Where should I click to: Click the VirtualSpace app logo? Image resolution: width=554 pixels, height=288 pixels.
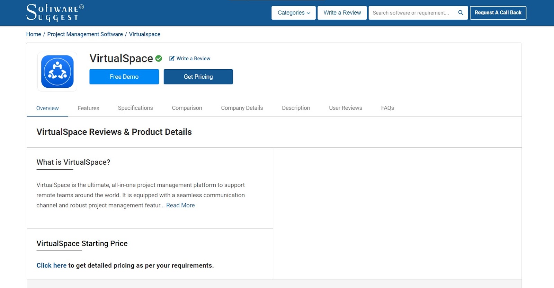pyautogui.click(x=57, y=72)
